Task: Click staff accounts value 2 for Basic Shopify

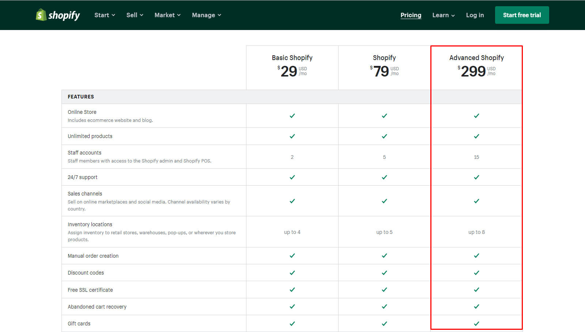Action: (x=292, y=157)
